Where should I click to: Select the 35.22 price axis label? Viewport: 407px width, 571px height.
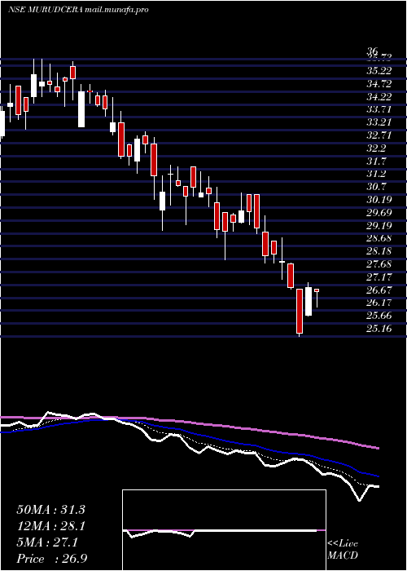[x=379, y=71]
